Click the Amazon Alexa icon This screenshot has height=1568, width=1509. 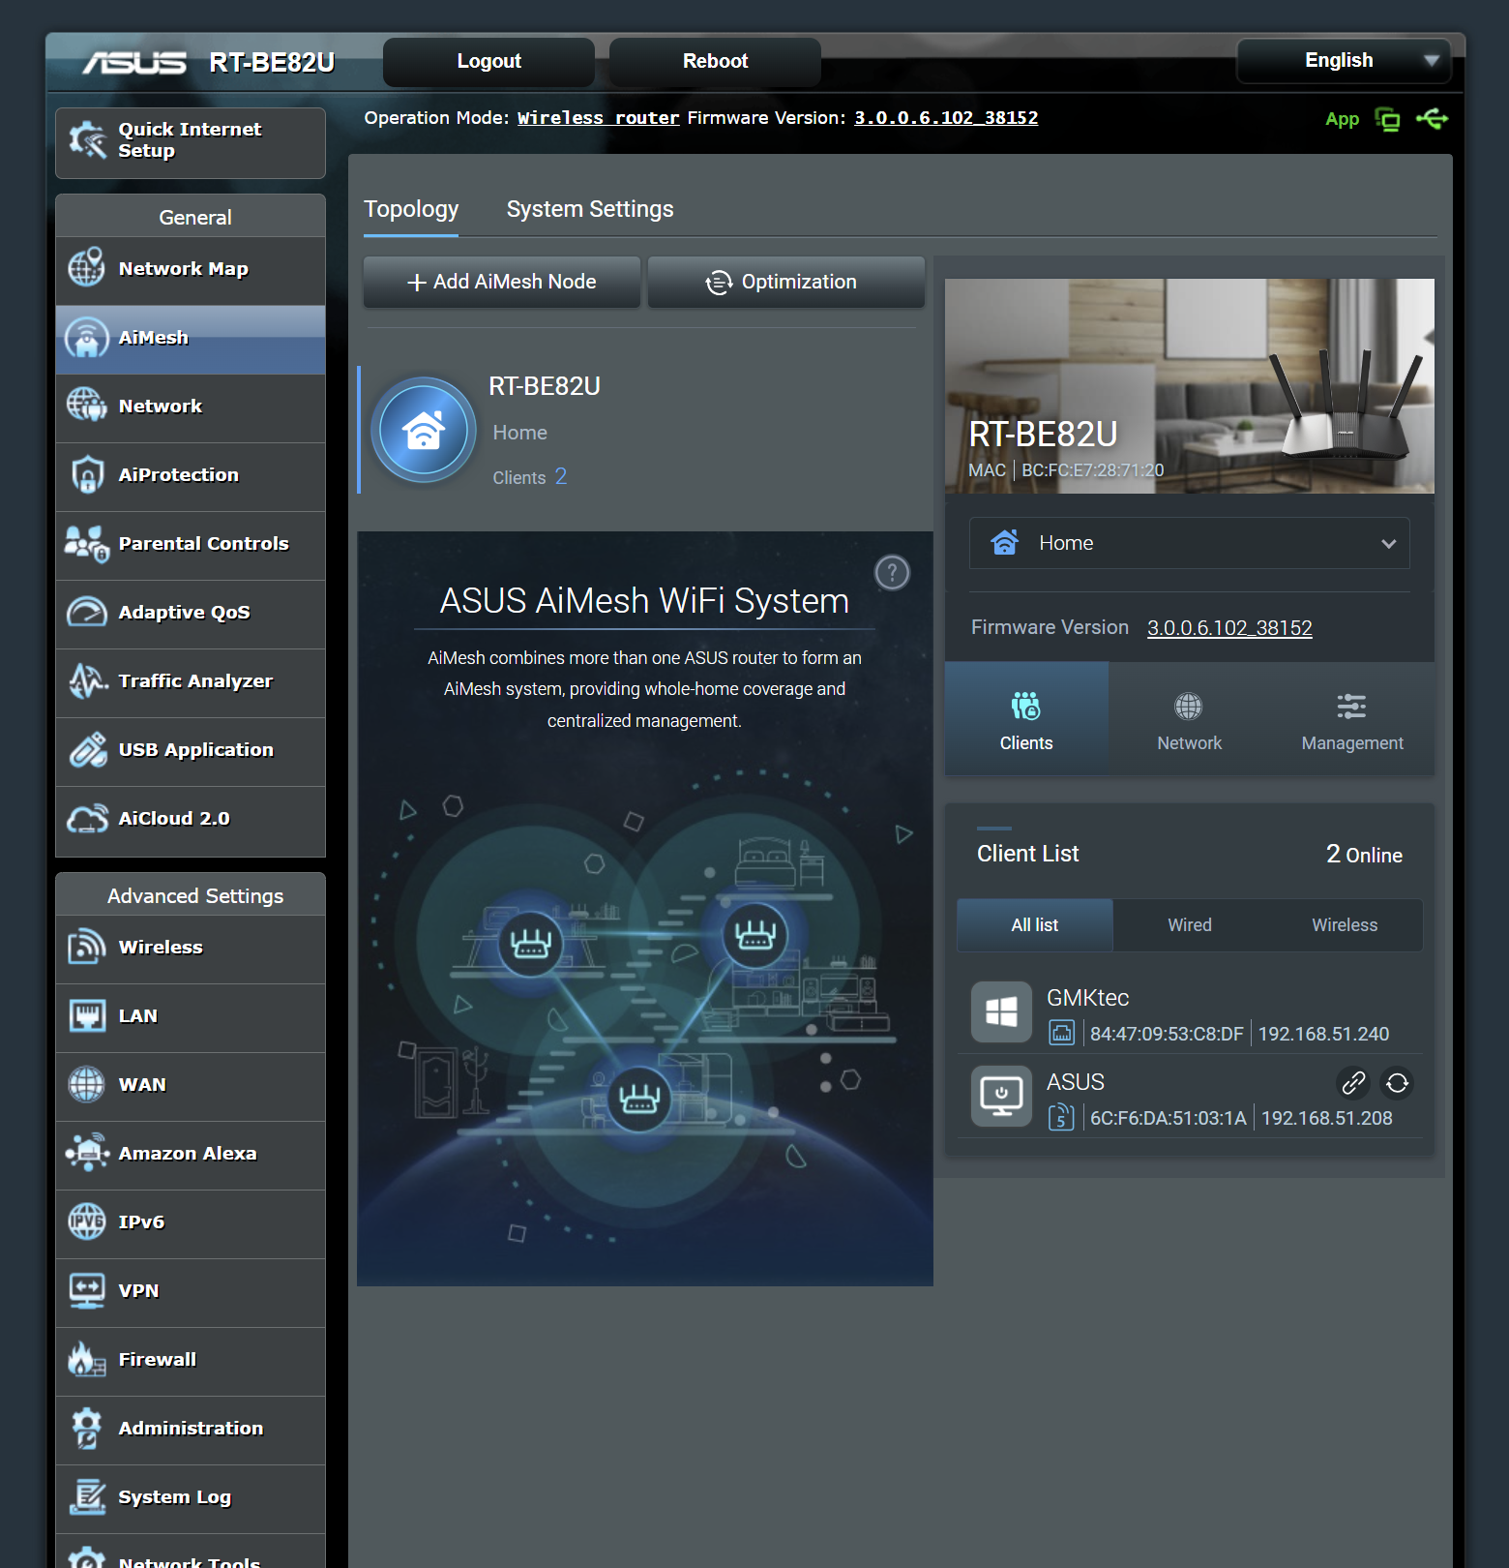(87, 1153)
